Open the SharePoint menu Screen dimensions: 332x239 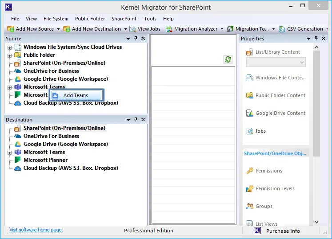pos(124,19)
